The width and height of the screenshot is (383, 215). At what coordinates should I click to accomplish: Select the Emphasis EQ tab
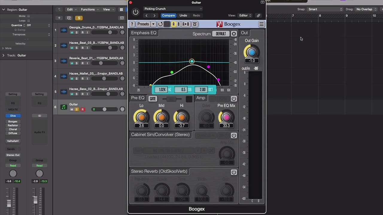144,33
